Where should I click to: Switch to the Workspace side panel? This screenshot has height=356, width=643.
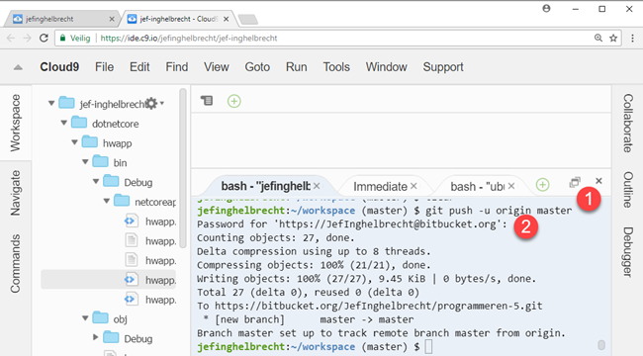(x=15, y=123)
